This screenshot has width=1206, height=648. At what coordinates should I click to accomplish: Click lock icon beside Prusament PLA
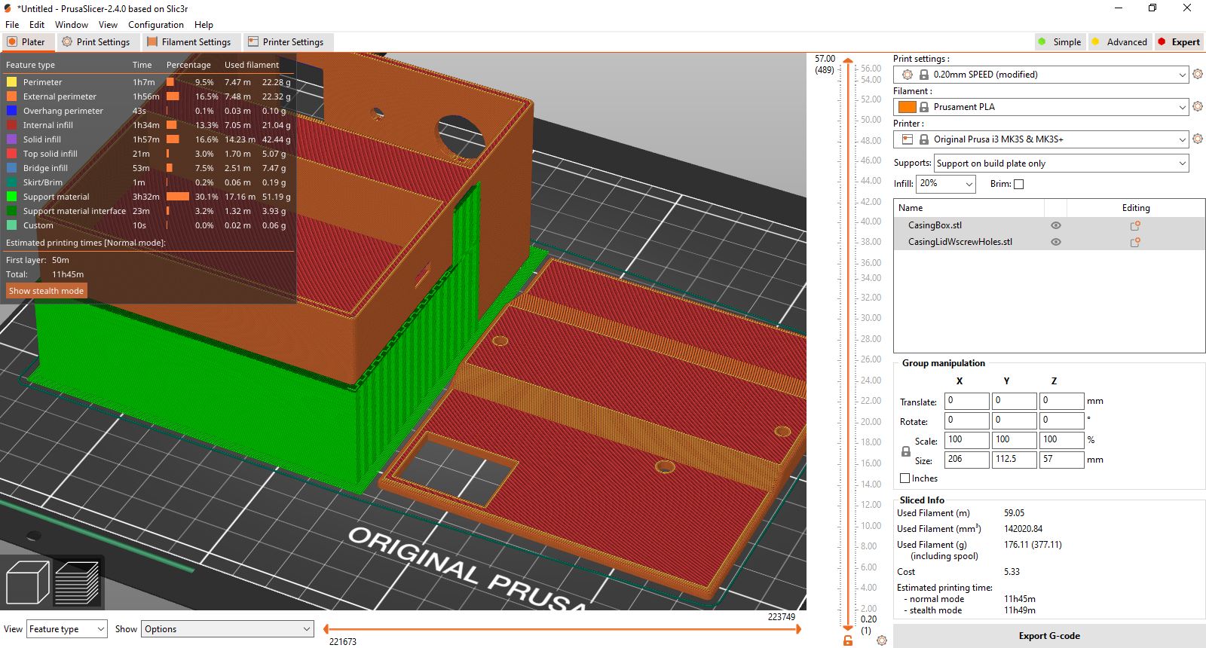pyautogui.click(x=923, y=107)
